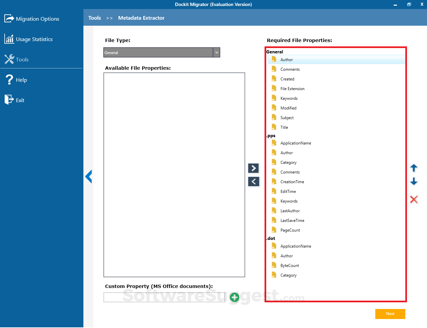Open the File Type dropdown
The width and height of the screenshot is (427, 328).
pos(216,52)
